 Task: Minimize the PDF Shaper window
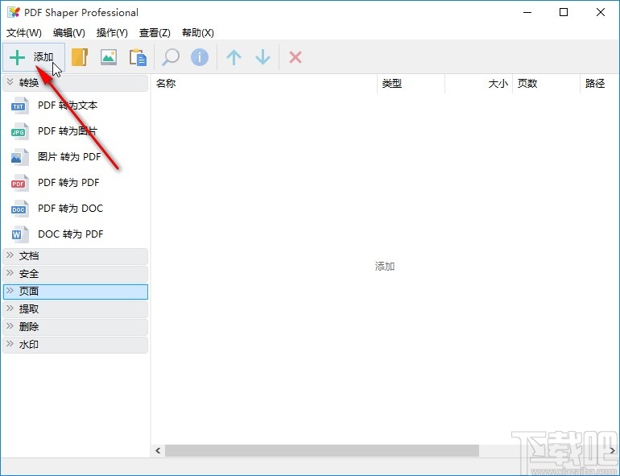(527, 12)
